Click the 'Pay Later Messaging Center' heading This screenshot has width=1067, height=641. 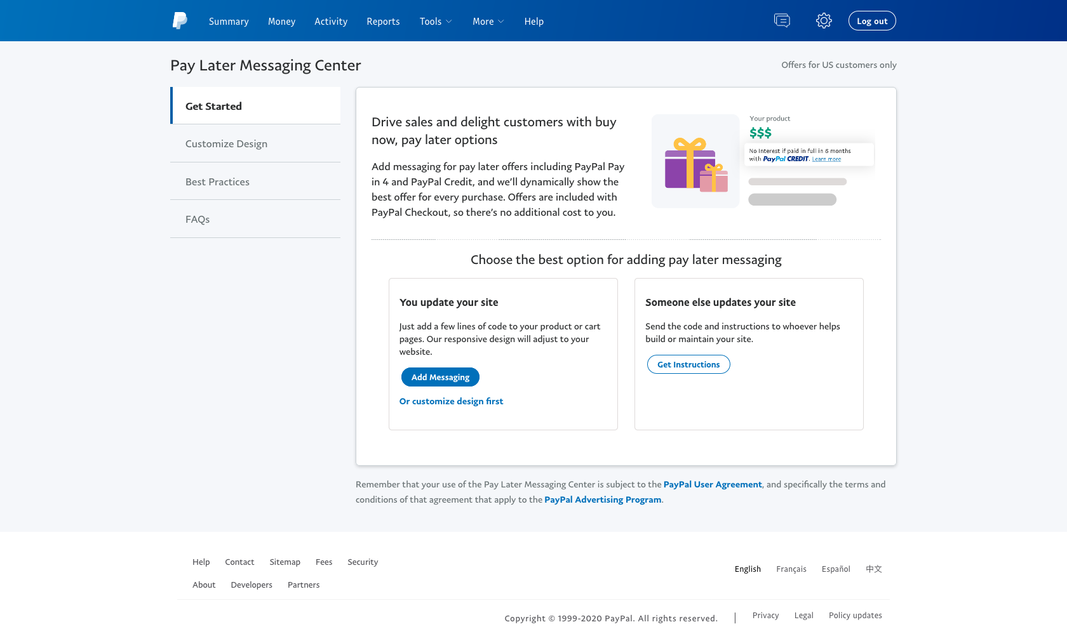265,65
